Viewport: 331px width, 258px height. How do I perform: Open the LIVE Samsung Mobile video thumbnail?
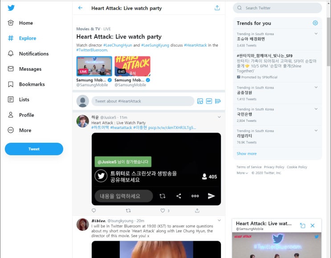coord(94,66)
